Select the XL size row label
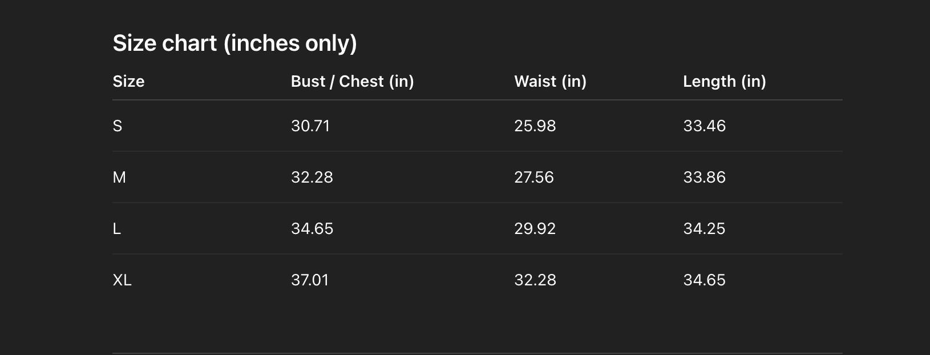 pyautogui.click(x=122, y=280)
